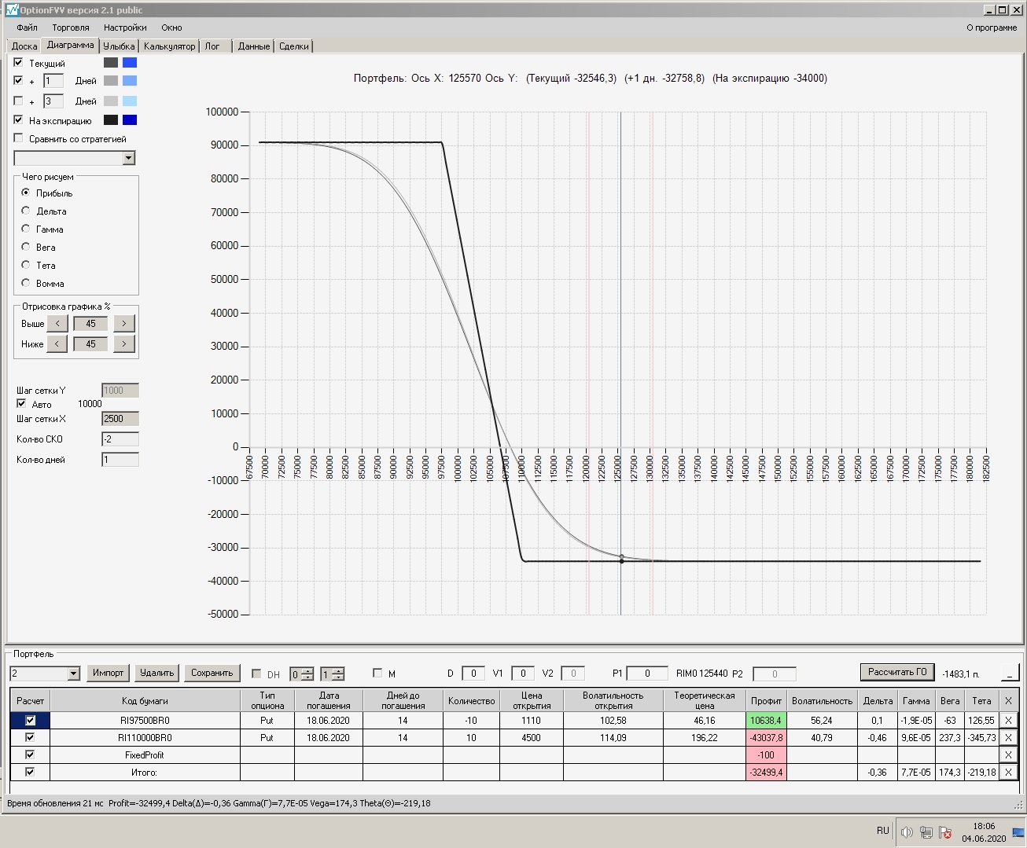Screen dimensions: 1027x848
Task: Click the right arrow next to Ниже
Action: 124,344
